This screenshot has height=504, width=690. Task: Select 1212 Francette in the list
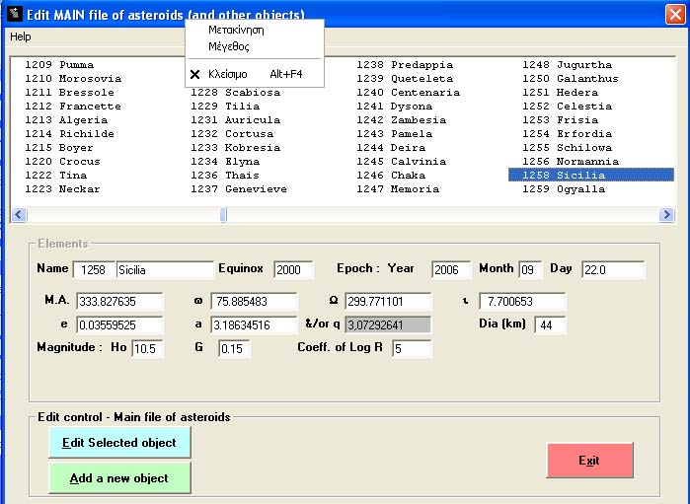coord(73,106)
